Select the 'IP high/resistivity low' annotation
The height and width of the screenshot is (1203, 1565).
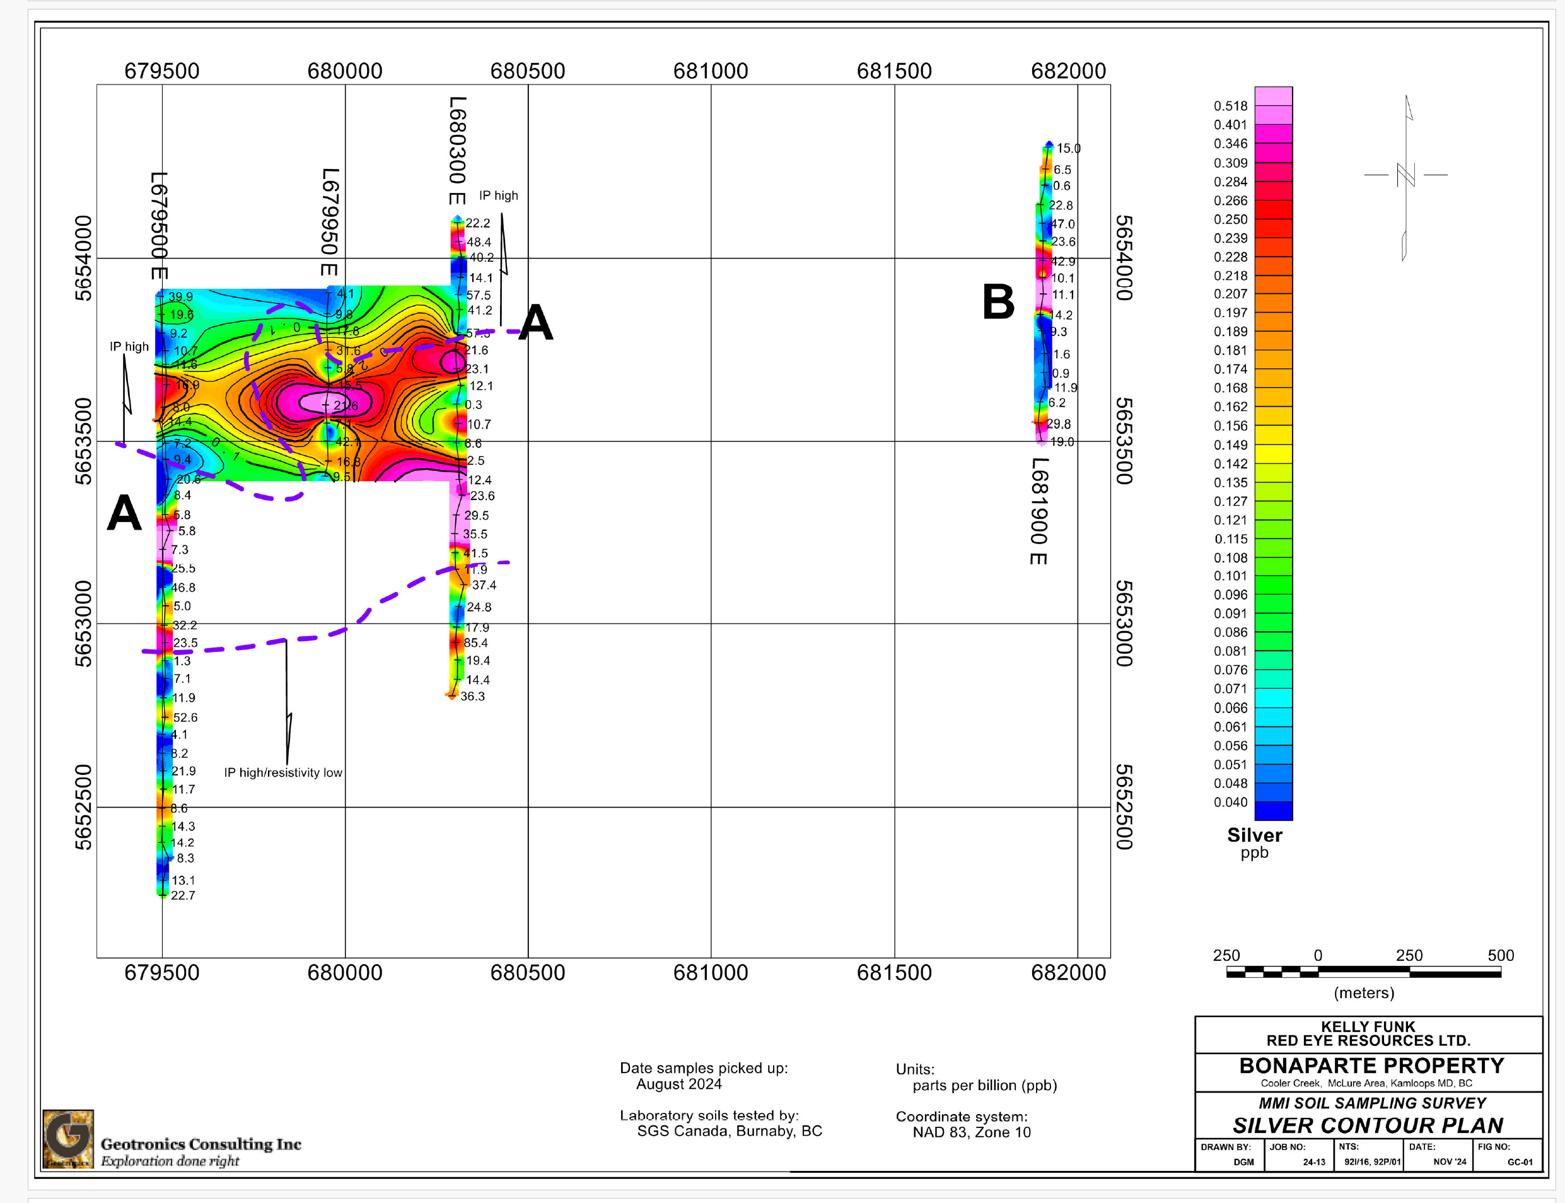coord(282,772)
